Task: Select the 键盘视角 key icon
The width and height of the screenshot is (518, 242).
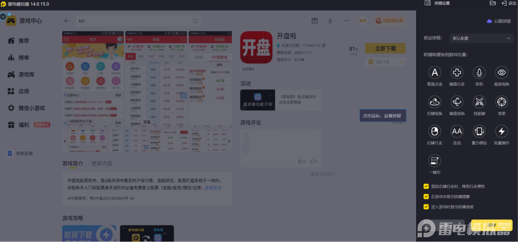Action: (457, 102)
